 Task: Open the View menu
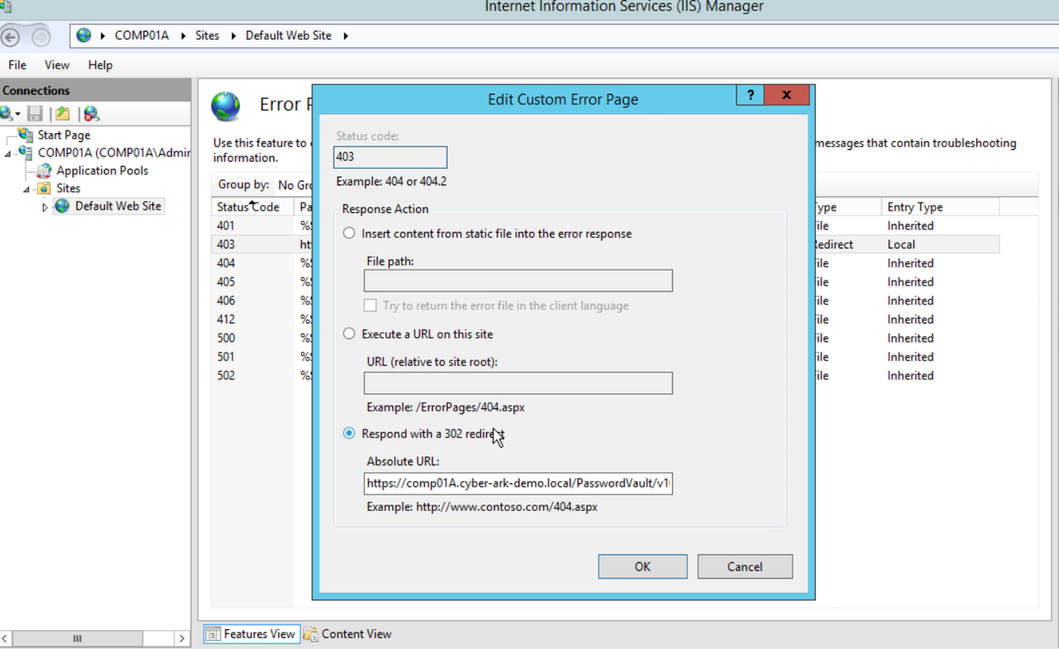[56, 65]
